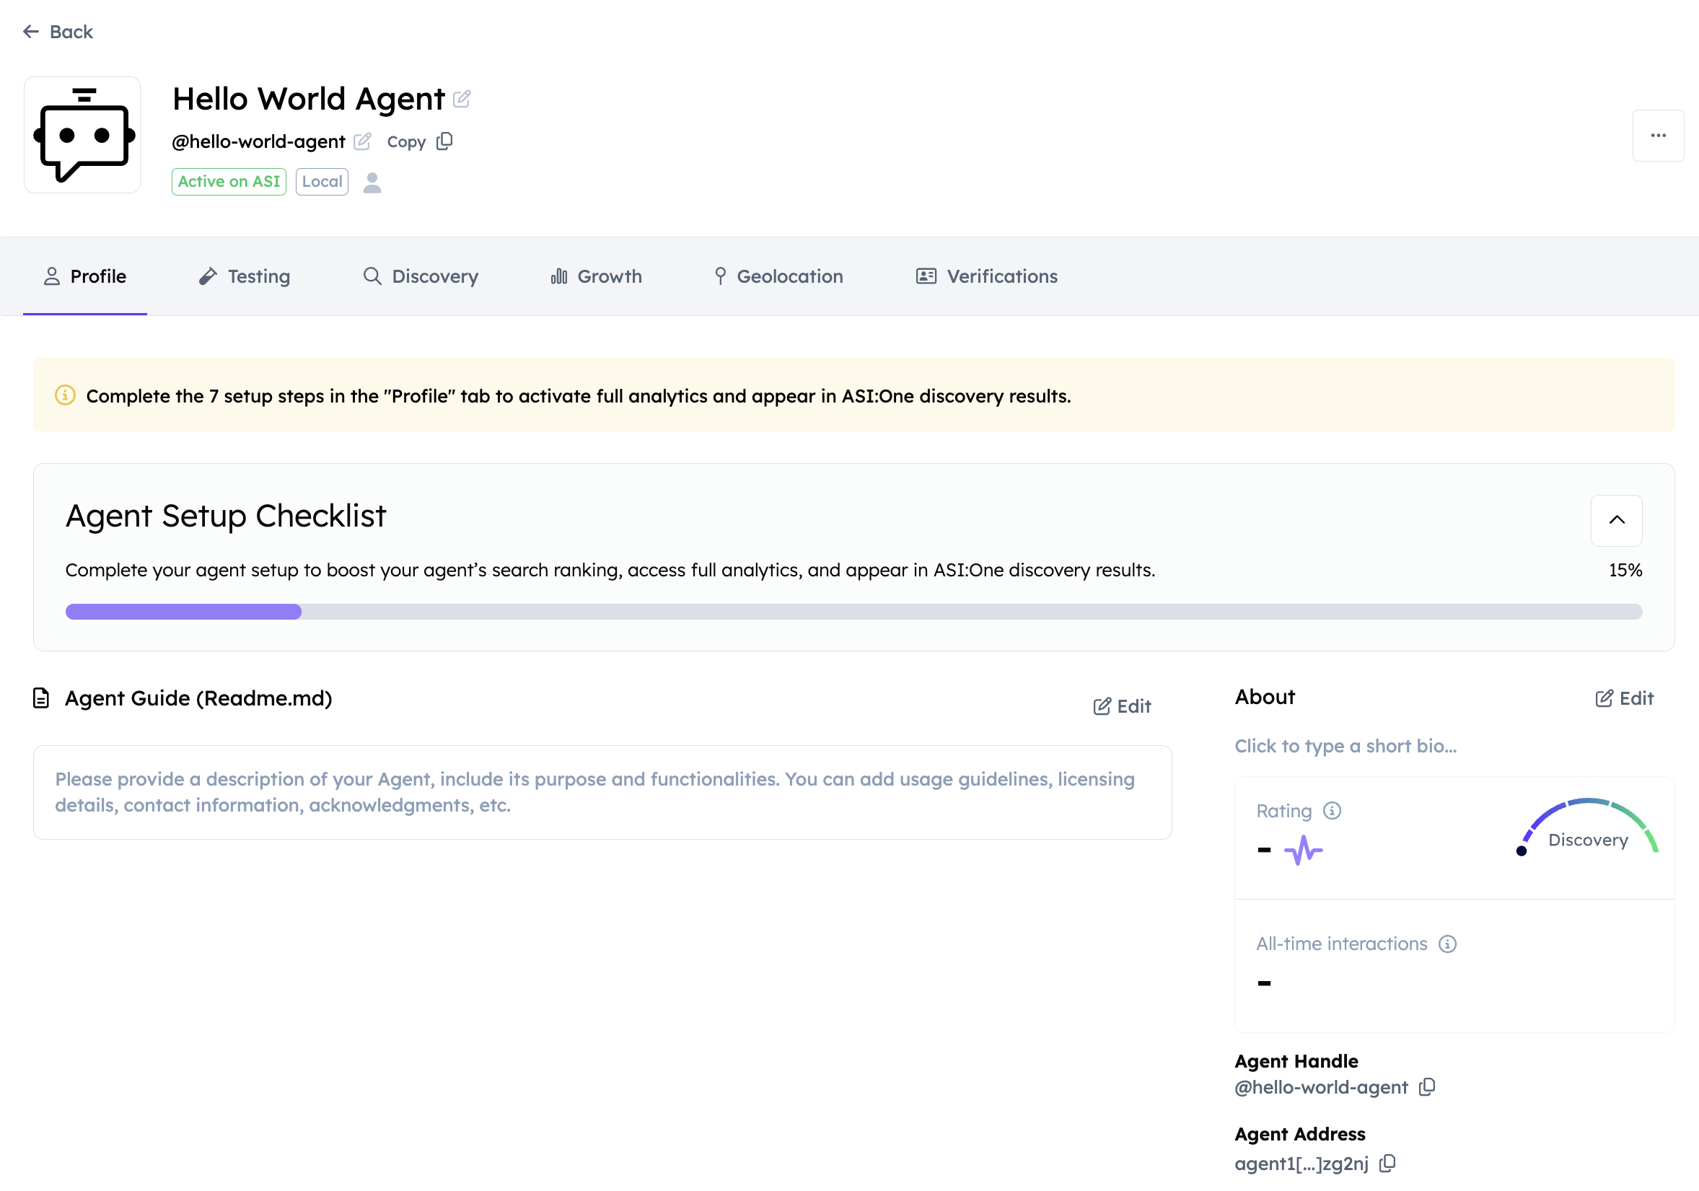Switch to the Testing tab
The image size is (1699, 1191).
[x=244, y=277]
